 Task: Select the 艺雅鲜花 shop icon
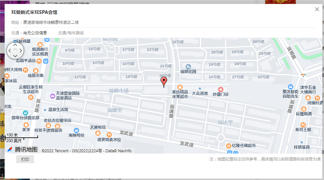(x=98, y=133)
